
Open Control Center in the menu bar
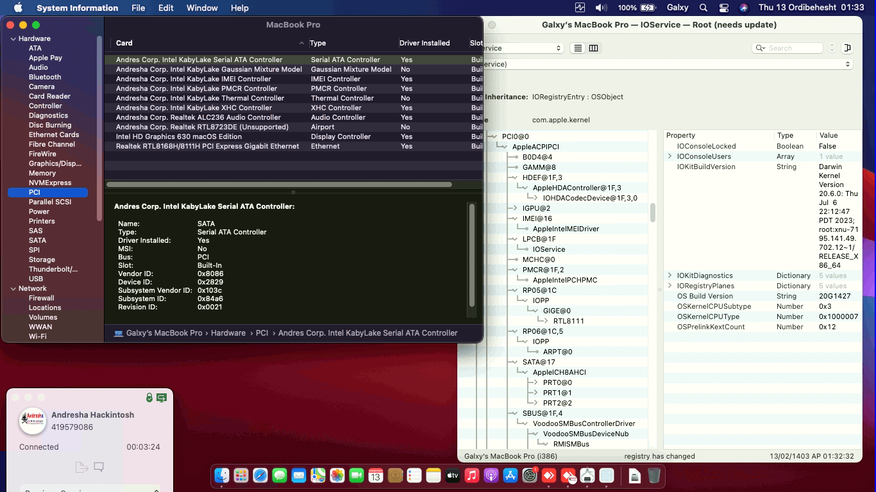point(724,8)
